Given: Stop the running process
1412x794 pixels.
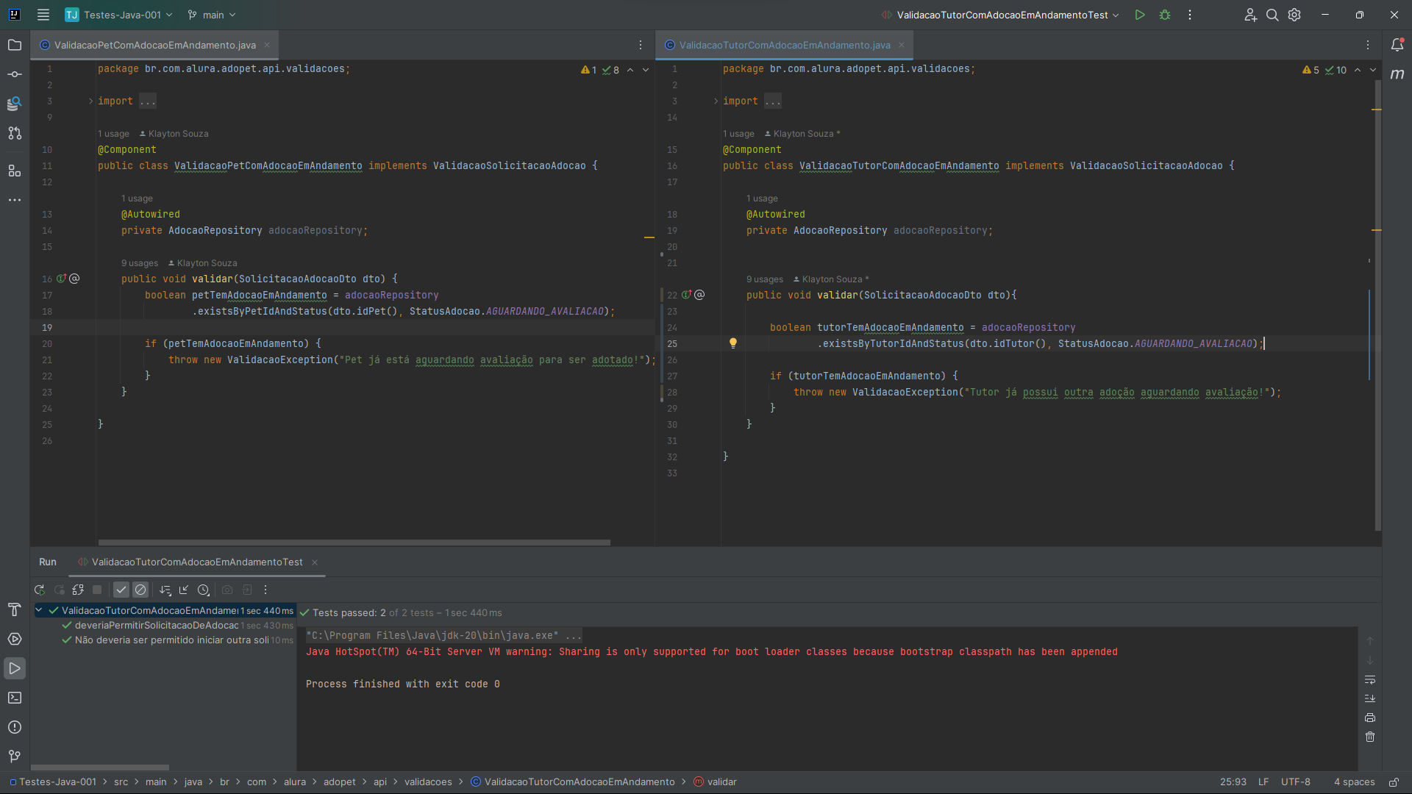Looking at the screenshot, I should point(97,590).
